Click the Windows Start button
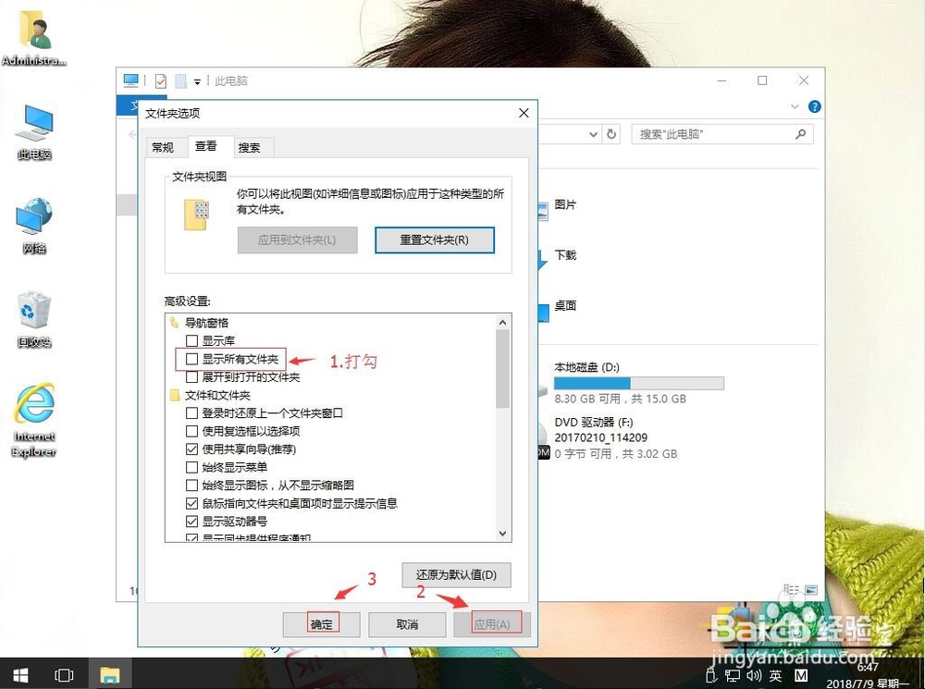This screenshot has height=689, width=925. pyautogui.click(x=18, y=675)
